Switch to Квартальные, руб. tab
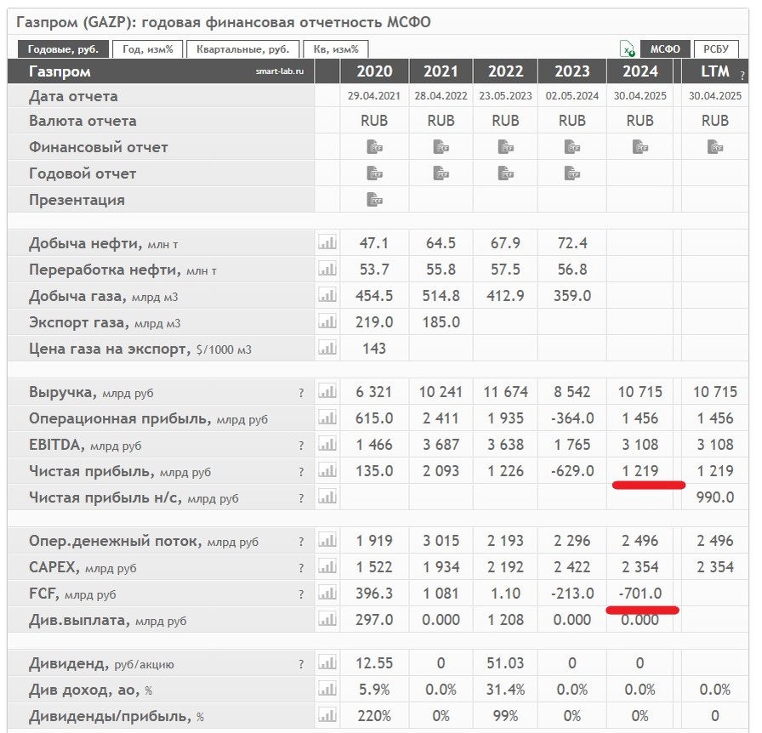This screenshot has height=733, width=762. click(243, 49)
